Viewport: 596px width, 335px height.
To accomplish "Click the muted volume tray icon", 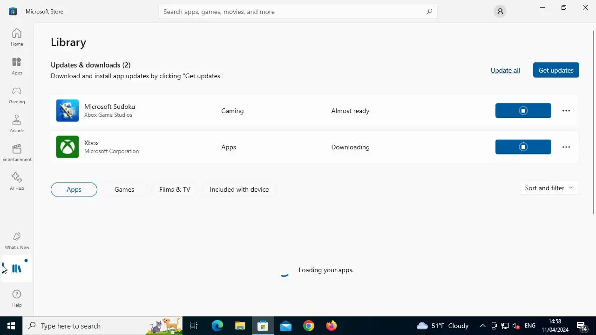I will 516,326.
